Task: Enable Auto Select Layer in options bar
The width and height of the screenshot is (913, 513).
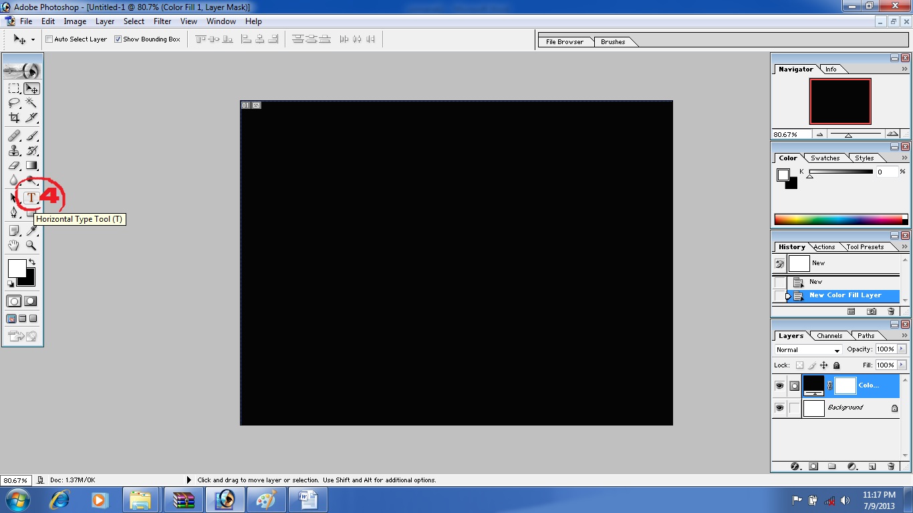Action: point(48,39)
